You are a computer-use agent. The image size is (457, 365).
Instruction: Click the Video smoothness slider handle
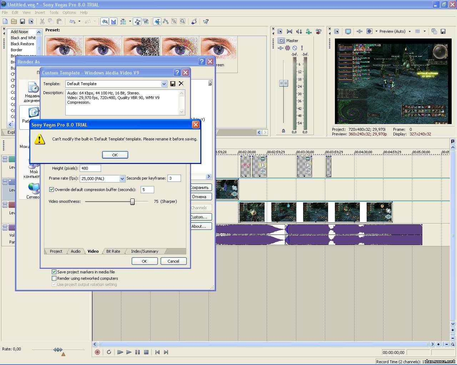[x=132, y=201]
